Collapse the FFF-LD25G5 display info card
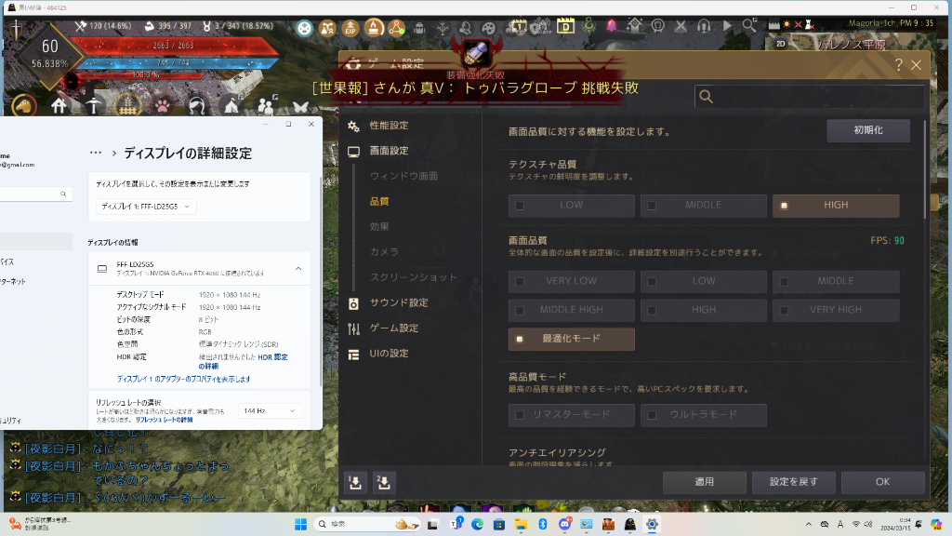Image resolution: width=952 pixels, height=536 pixels. click(298, 269)
